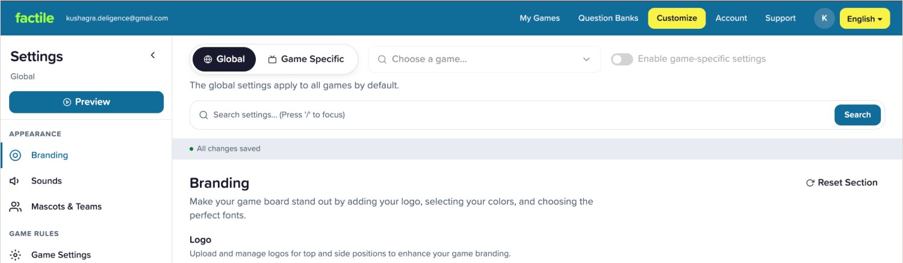Open the English language dropdown

864,19
